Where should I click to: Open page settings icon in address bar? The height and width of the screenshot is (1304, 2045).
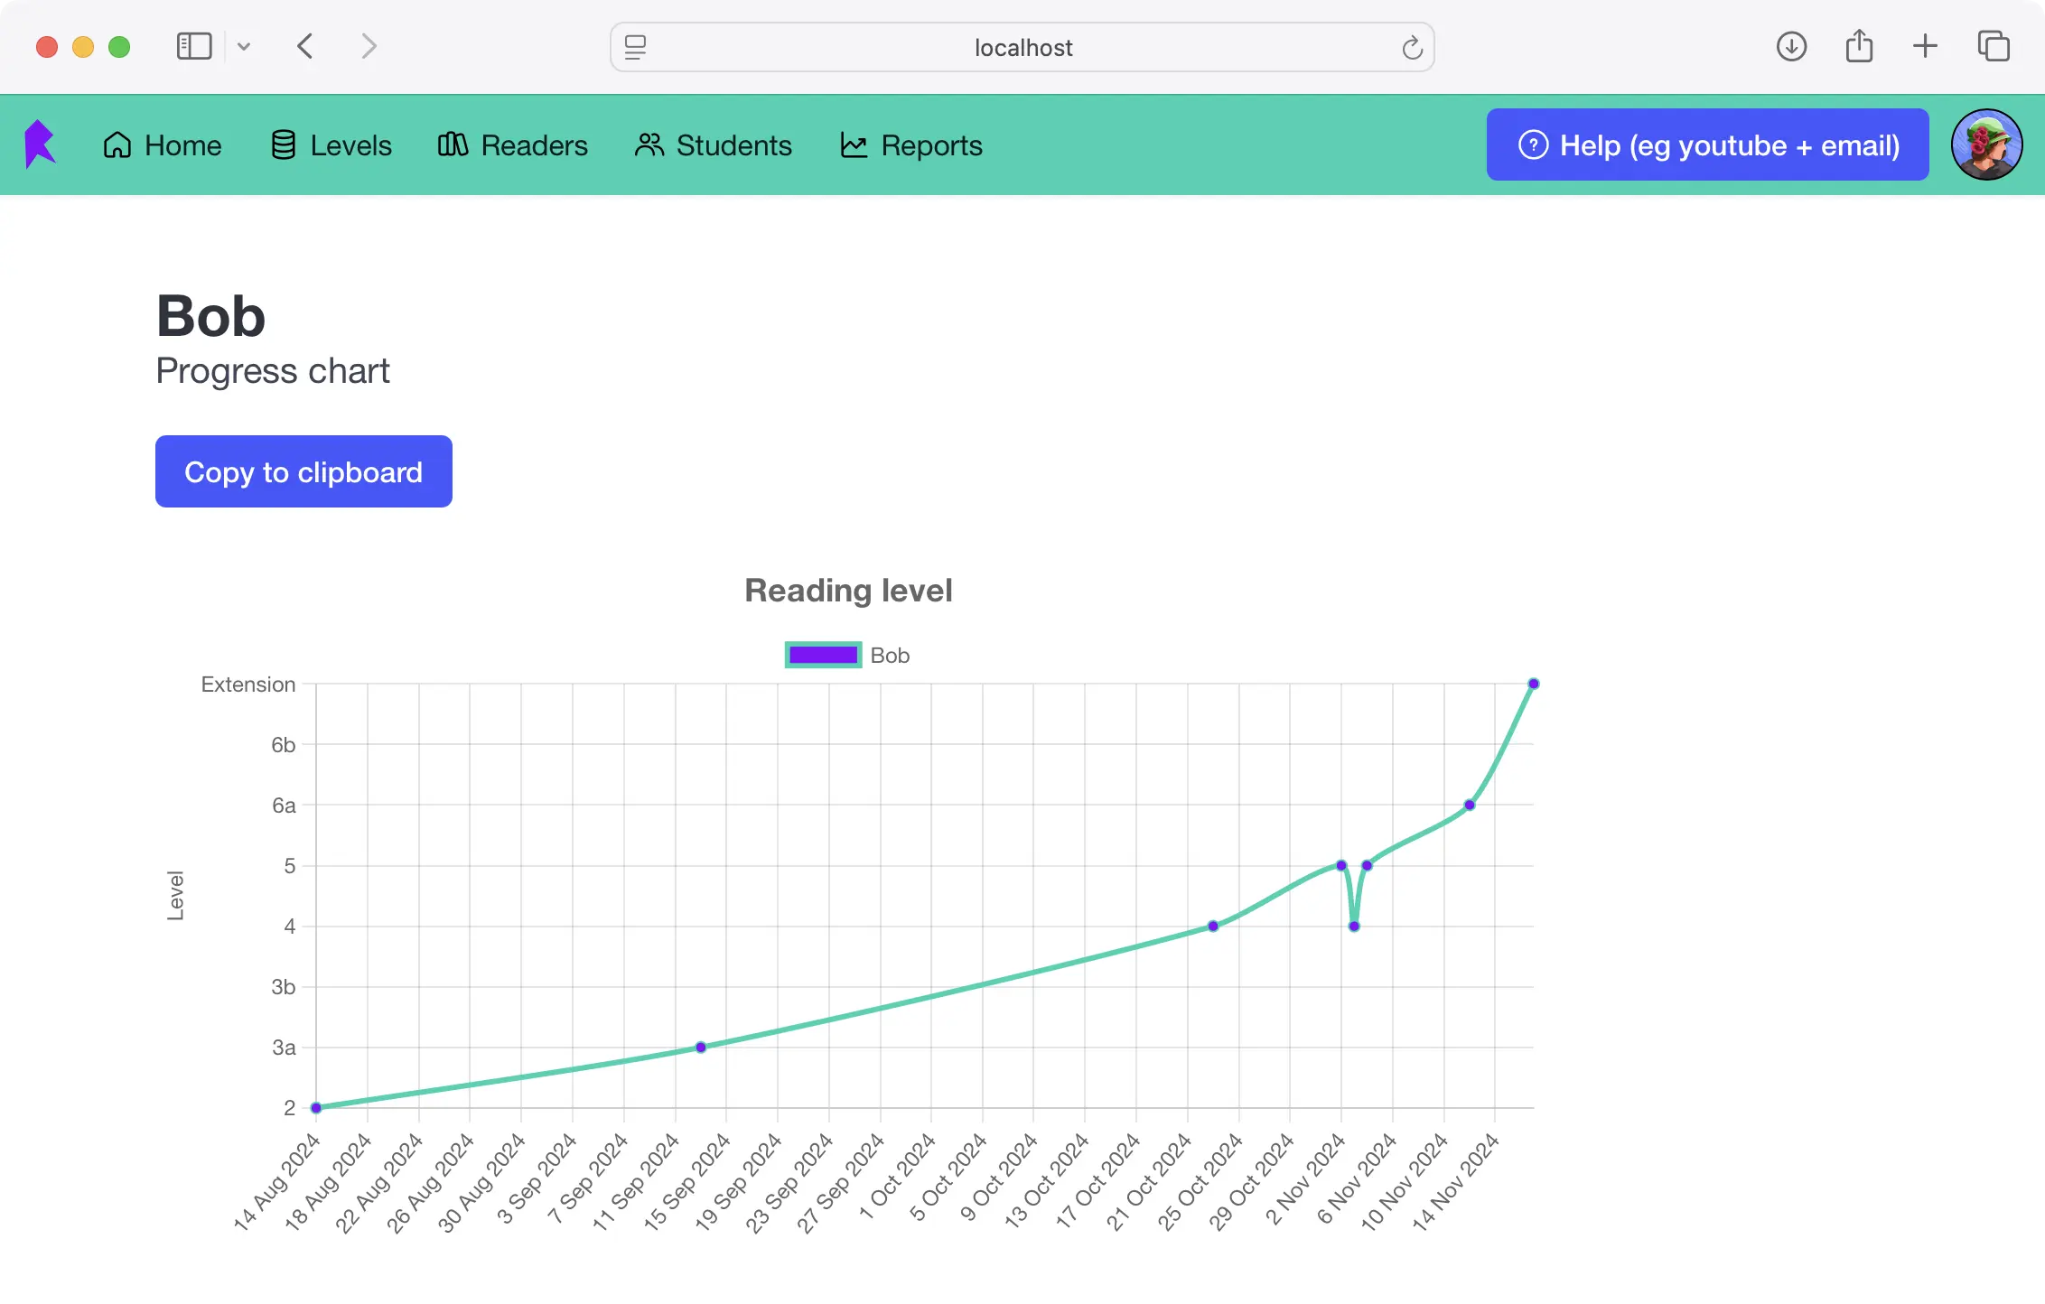(x=636, y=47)
